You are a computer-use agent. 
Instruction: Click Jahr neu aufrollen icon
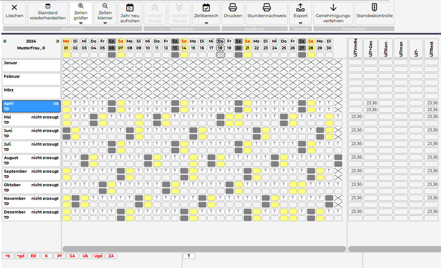[x=130, y=8]
